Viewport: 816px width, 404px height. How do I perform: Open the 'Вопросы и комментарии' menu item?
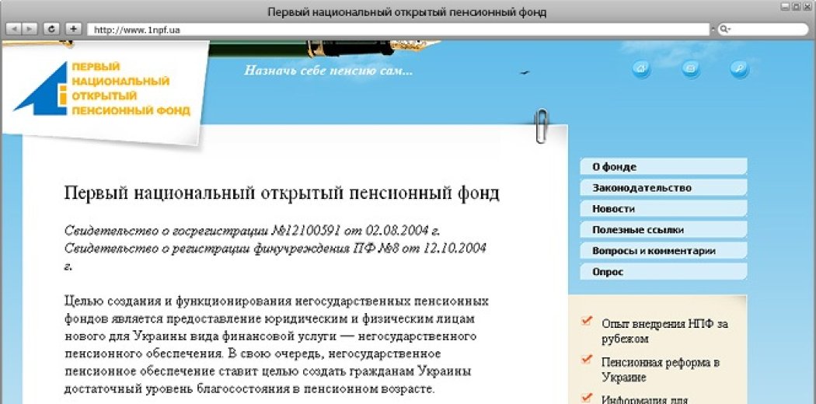(x=664, y=251)
